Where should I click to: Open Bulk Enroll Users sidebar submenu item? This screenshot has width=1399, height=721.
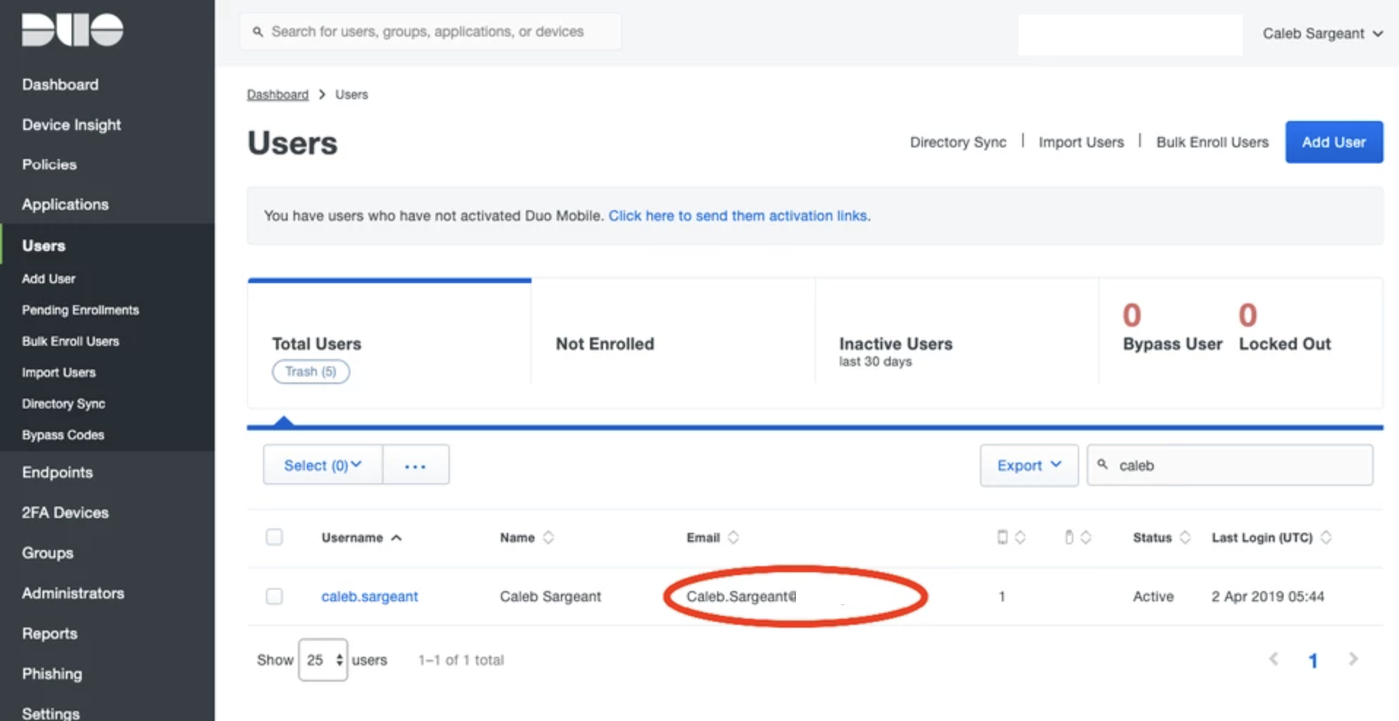[x=70, y=342]
